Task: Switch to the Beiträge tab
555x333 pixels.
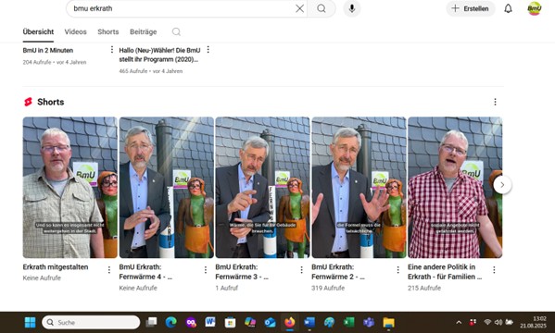Action: tap(143, 31)
